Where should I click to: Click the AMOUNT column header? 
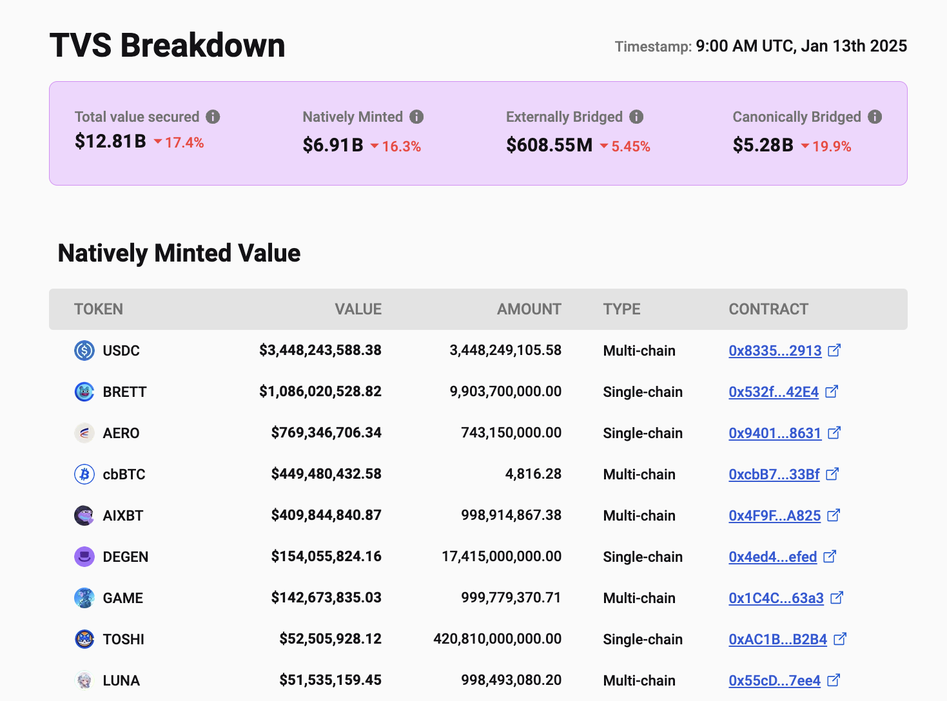(529, 309)
